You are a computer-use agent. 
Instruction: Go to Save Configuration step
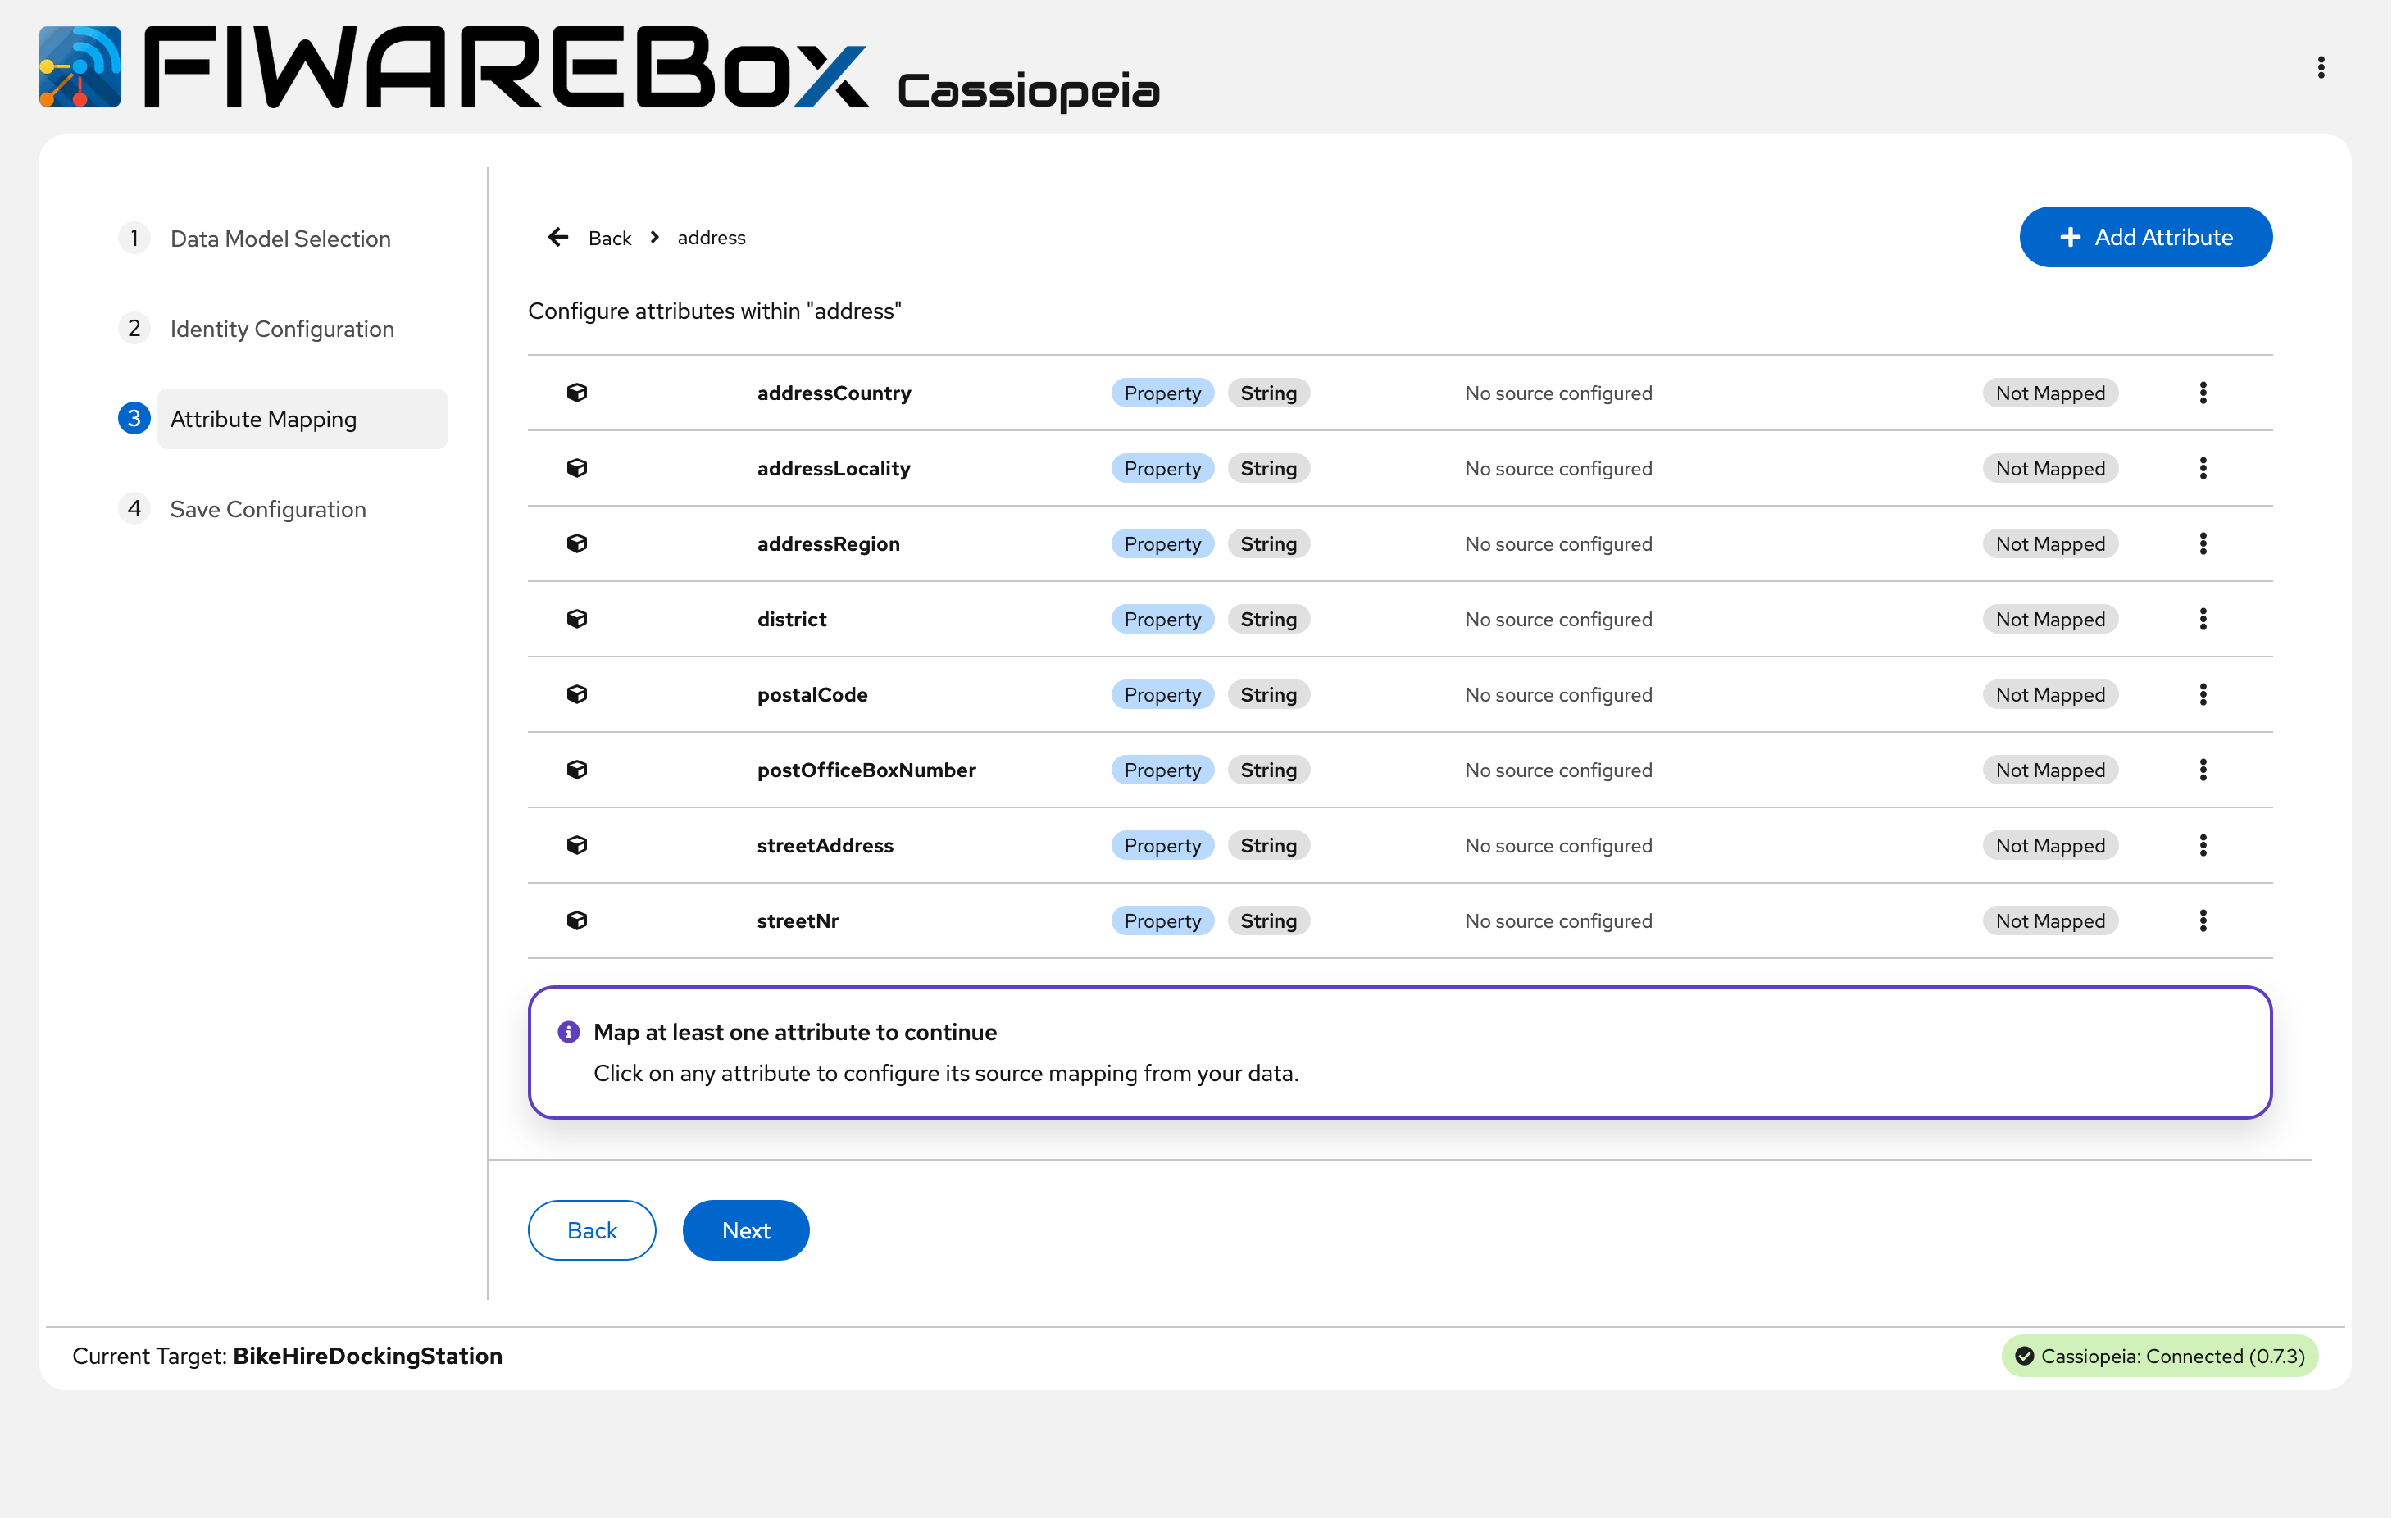point(268,510)
